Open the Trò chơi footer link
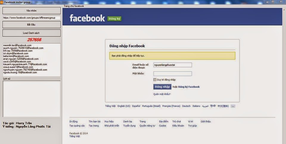Viewport: 286px width, 144px height. tap(177, 121)
